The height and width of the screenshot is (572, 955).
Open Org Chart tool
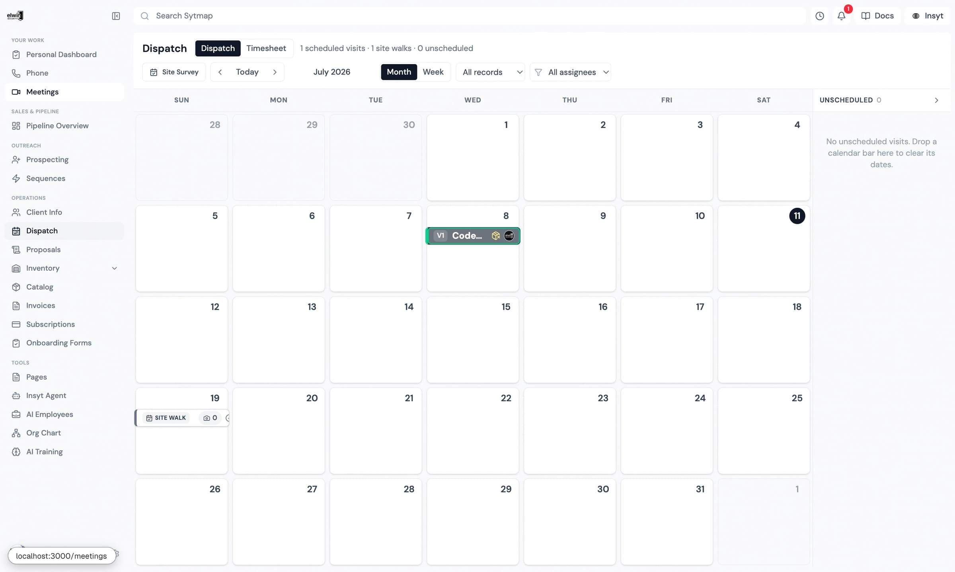pyautogui.click(x=64, y=433)
